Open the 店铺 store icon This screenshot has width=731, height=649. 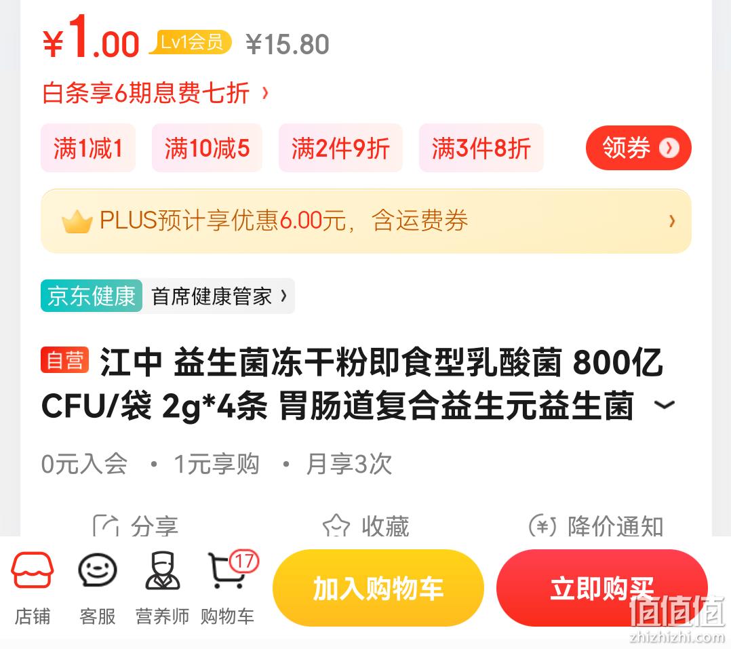(x=32, y=570)
